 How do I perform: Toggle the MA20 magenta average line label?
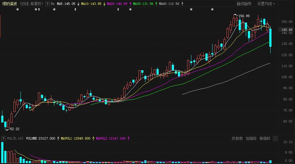click(x=117, y=4)
